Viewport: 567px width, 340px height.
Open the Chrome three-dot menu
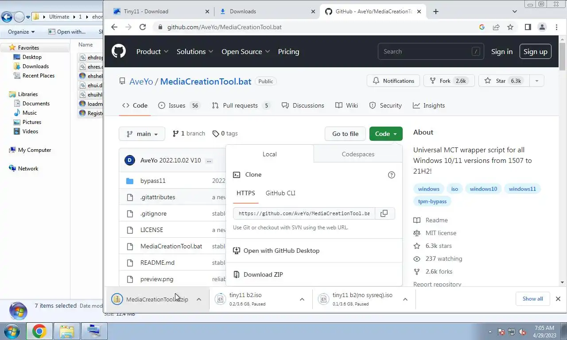(x=556, y=27)
